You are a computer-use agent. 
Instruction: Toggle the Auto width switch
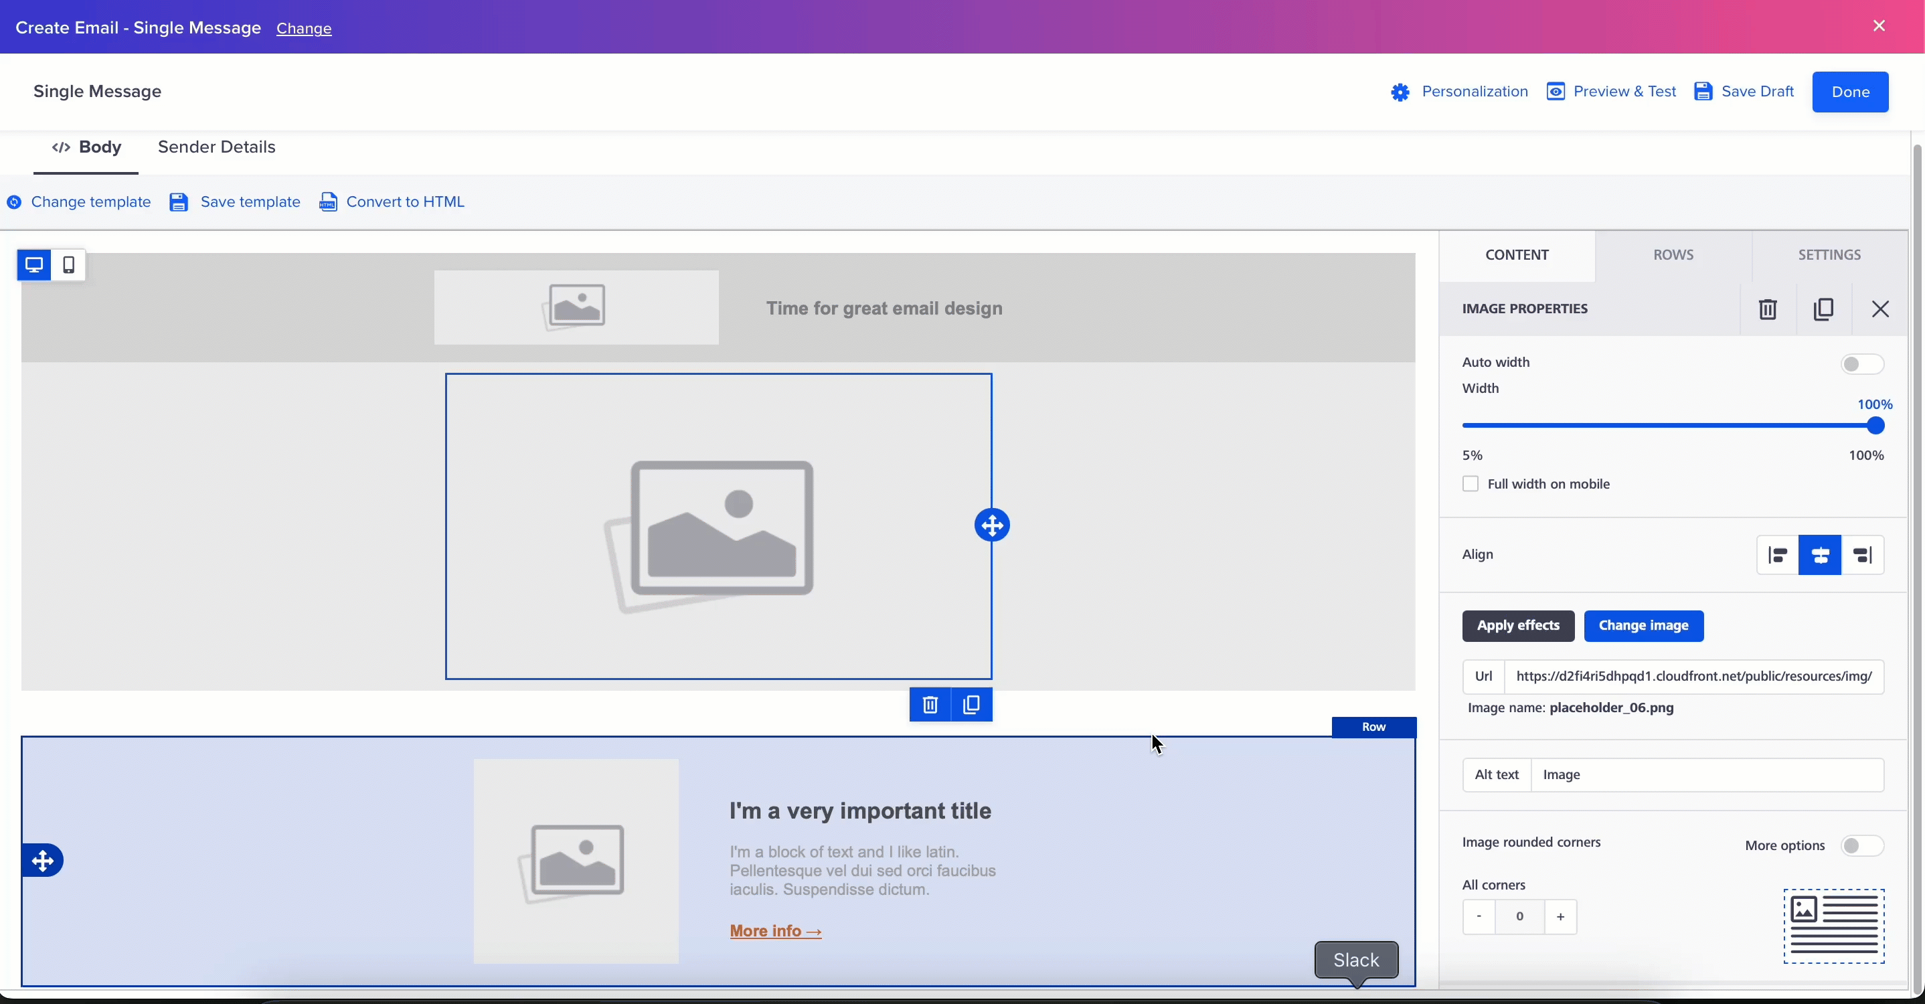(x=1861, y=364)
